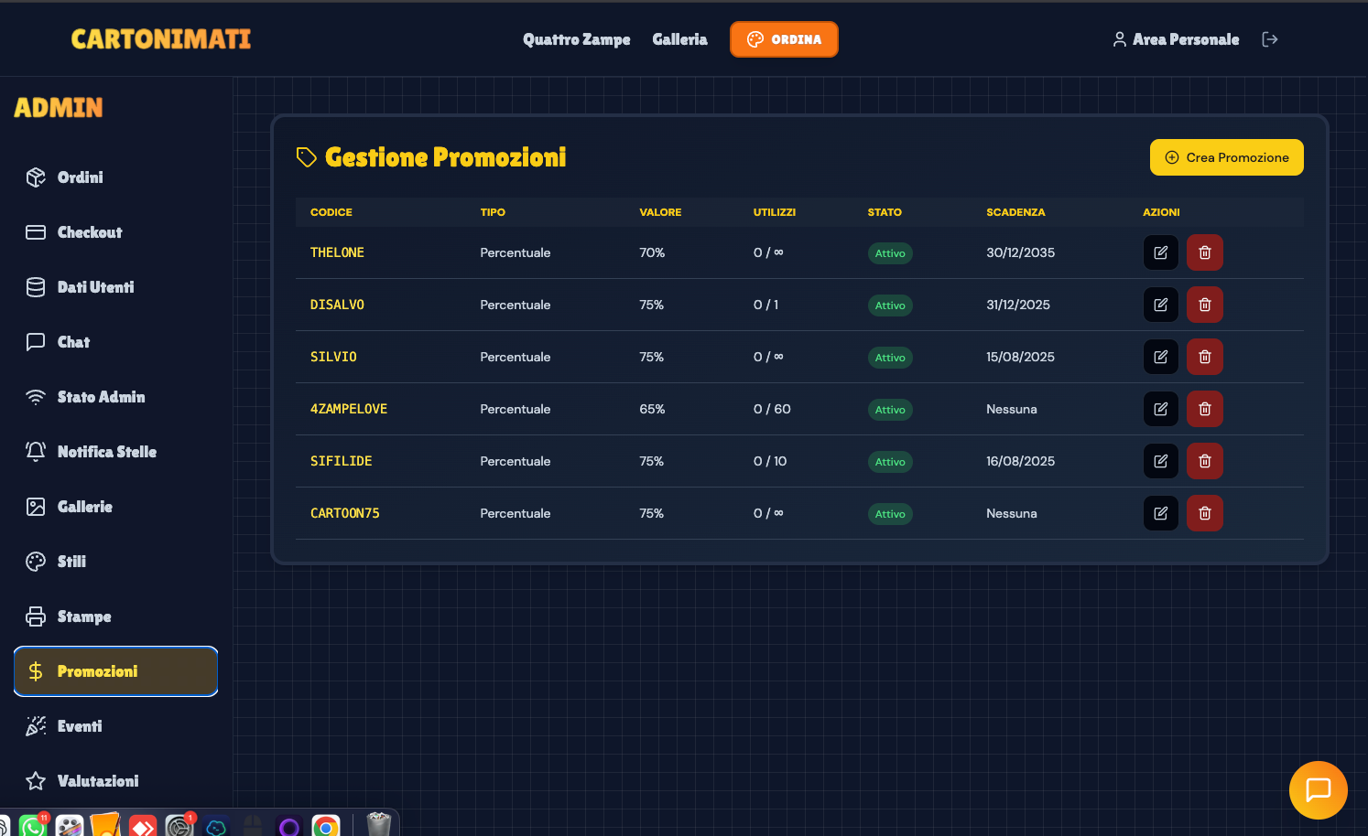
Task: Delete the CARTOON75 promotion
Action: pyautogui.click(x=1205, y=513)
